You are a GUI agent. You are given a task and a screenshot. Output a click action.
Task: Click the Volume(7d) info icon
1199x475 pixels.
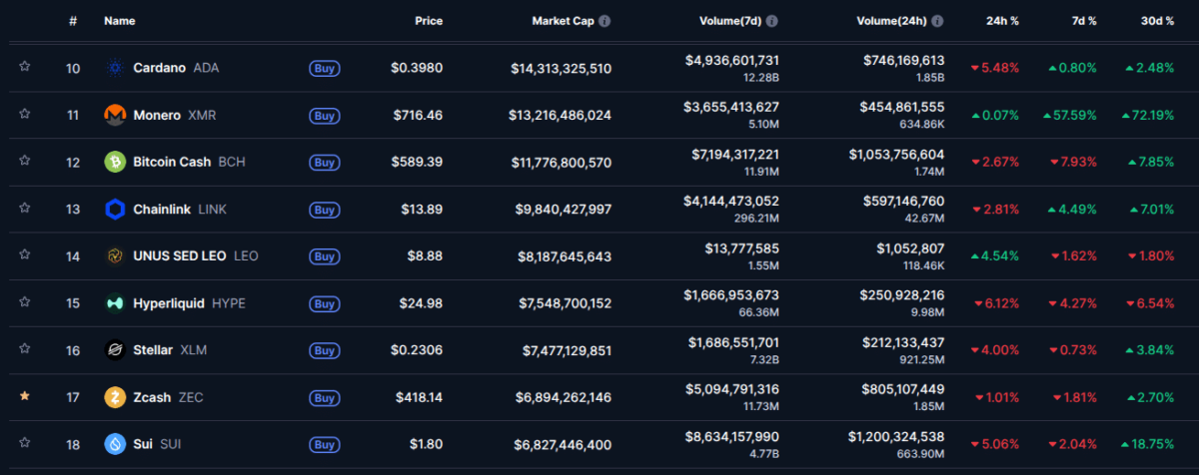click(771, 20)
